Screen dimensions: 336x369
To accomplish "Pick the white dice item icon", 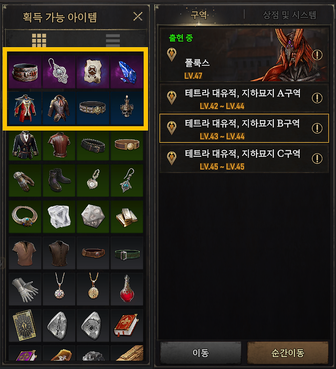I will (x=93, y=217).
